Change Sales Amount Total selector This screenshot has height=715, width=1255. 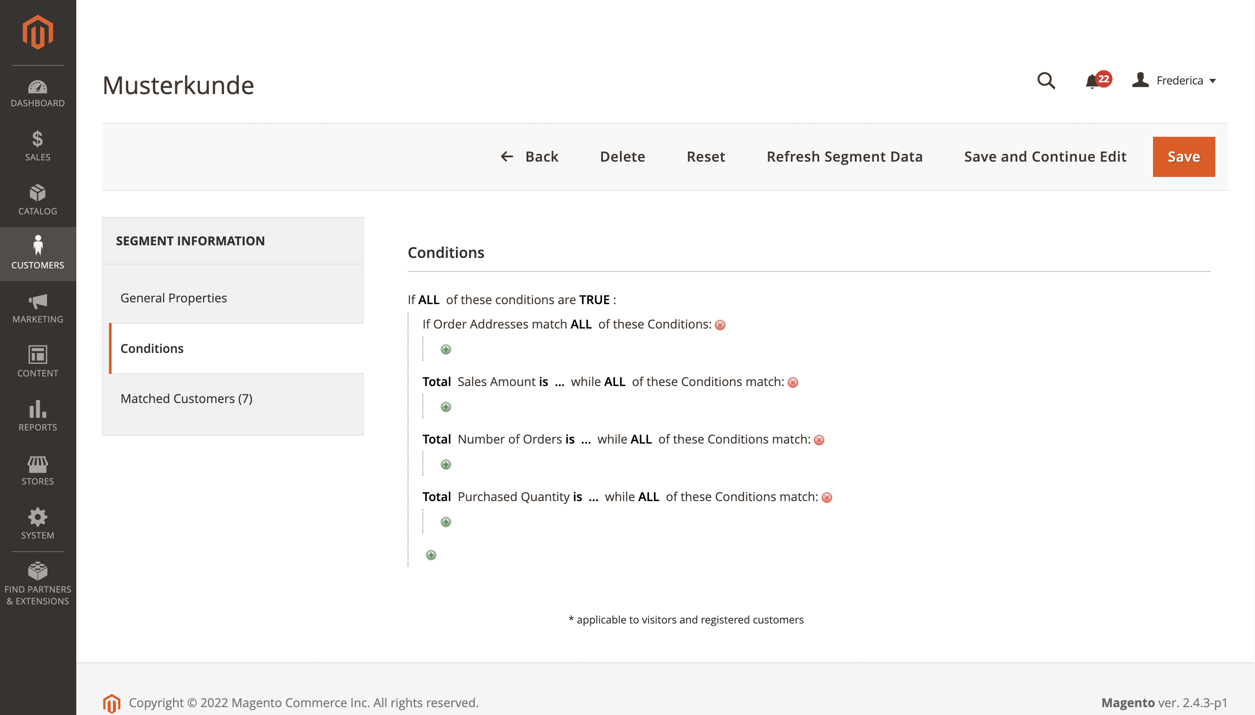tap(437, 382)
